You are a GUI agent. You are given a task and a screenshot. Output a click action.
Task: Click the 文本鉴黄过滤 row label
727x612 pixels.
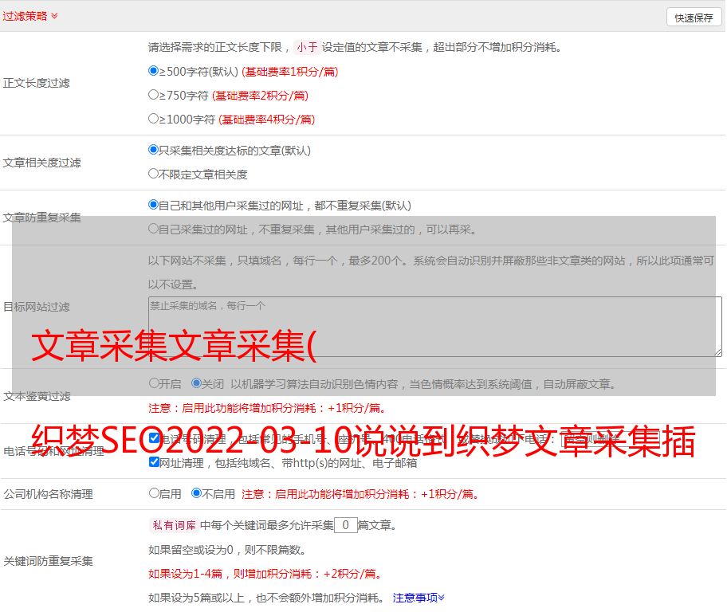(x=37, y=396)
